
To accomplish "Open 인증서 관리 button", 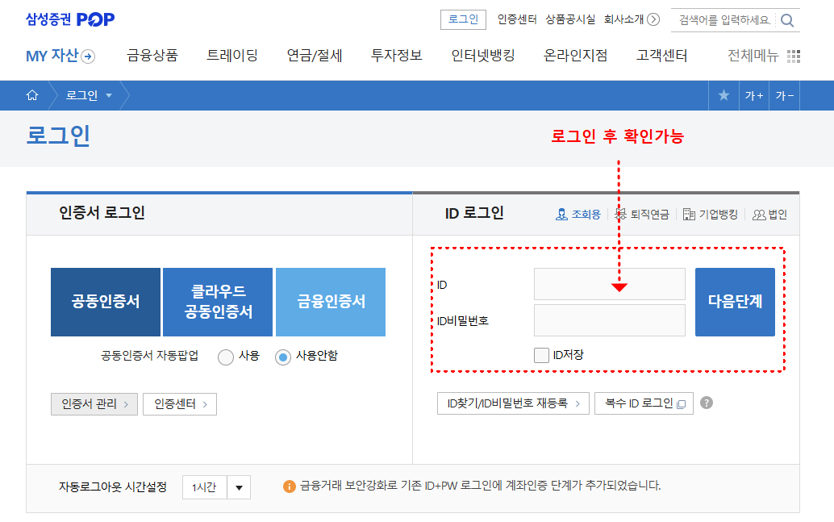I will pyautogui.click(x=94, y=404).
